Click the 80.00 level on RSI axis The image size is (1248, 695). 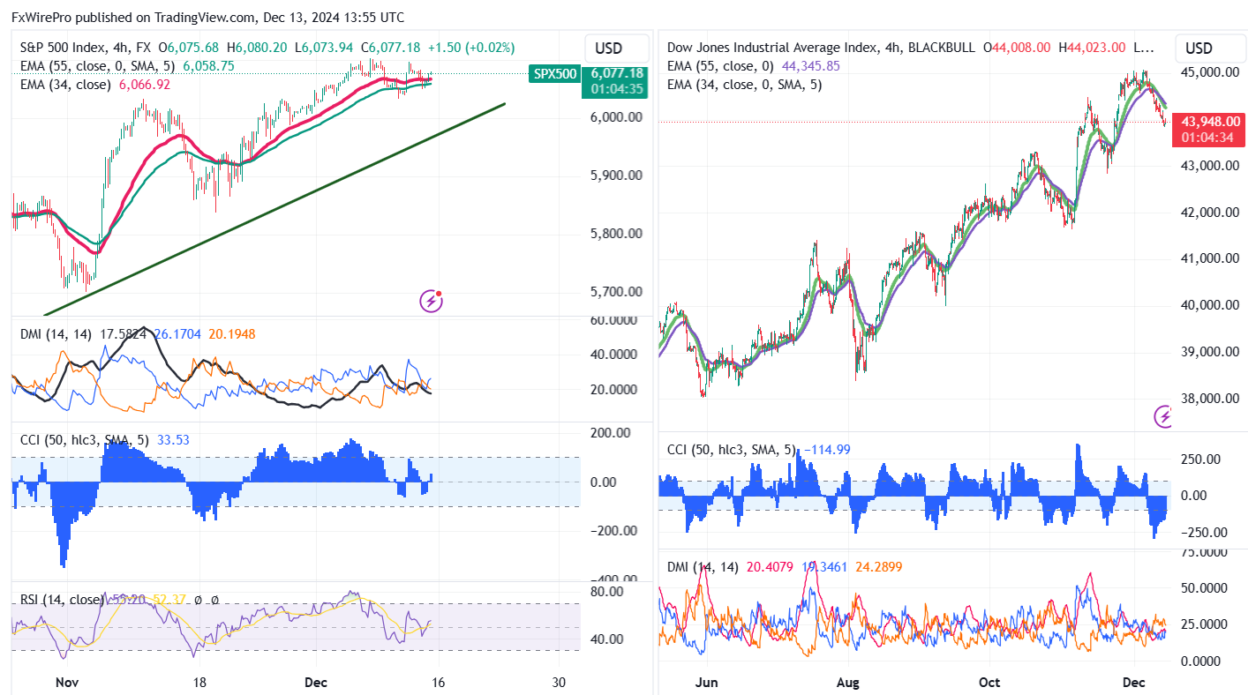605,592
